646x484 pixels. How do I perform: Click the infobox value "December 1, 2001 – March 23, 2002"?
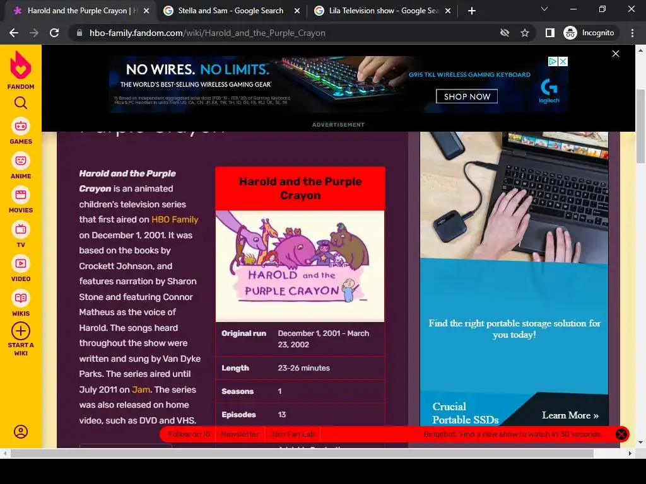(324, 339)
